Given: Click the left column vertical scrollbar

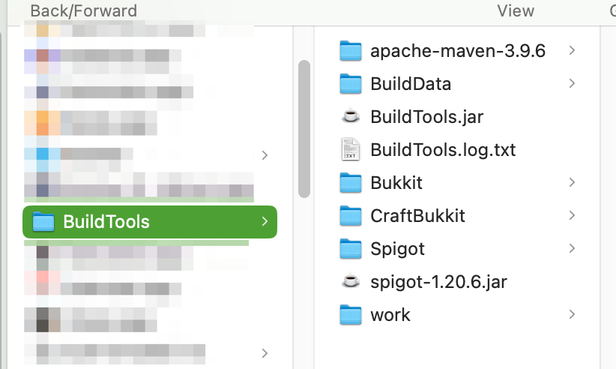Looking at the screenshot, I should pyautogui.click(x=304, y=127).
